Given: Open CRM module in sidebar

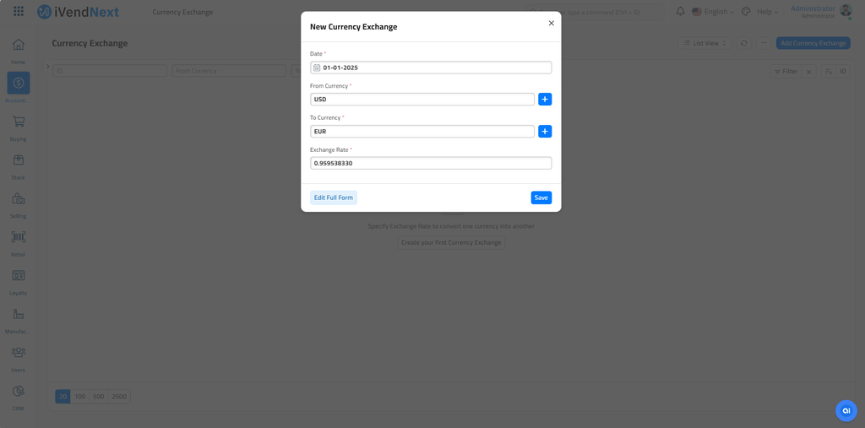Looking at the screenshot, I should coord(19,398).
